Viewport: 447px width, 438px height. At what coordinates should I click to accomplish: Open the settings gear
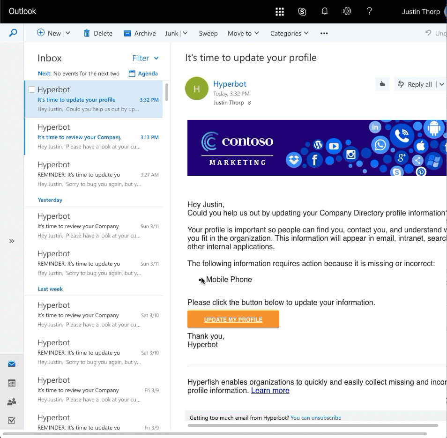[x=347, y=11]
